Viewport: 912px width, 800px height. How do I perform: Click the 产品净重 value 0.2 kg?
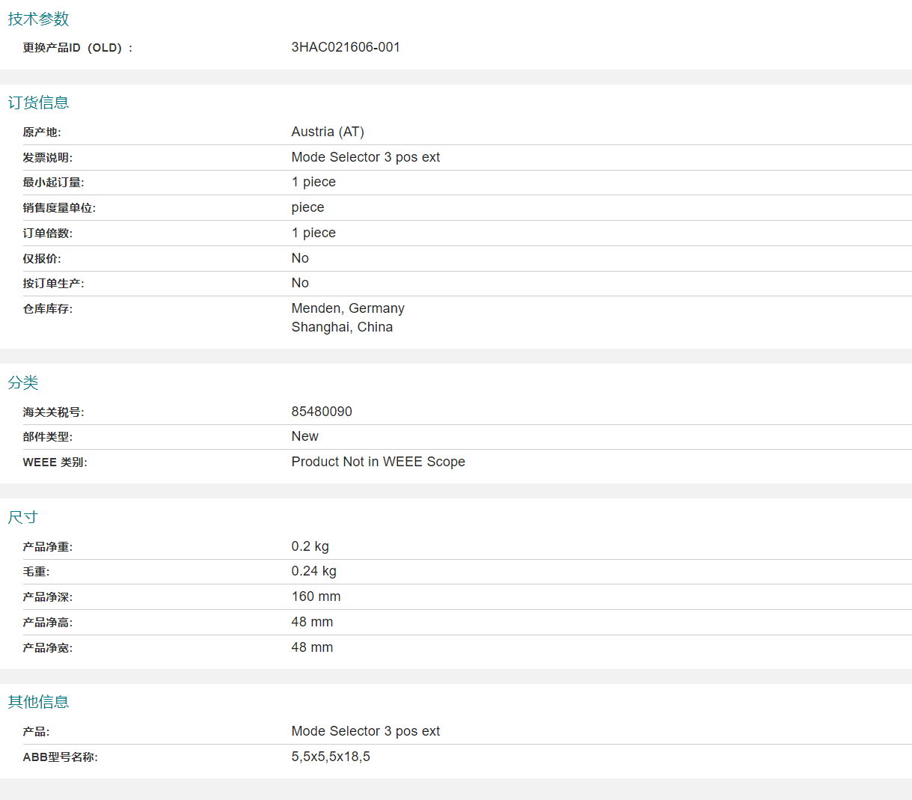[x=310, y=546]
